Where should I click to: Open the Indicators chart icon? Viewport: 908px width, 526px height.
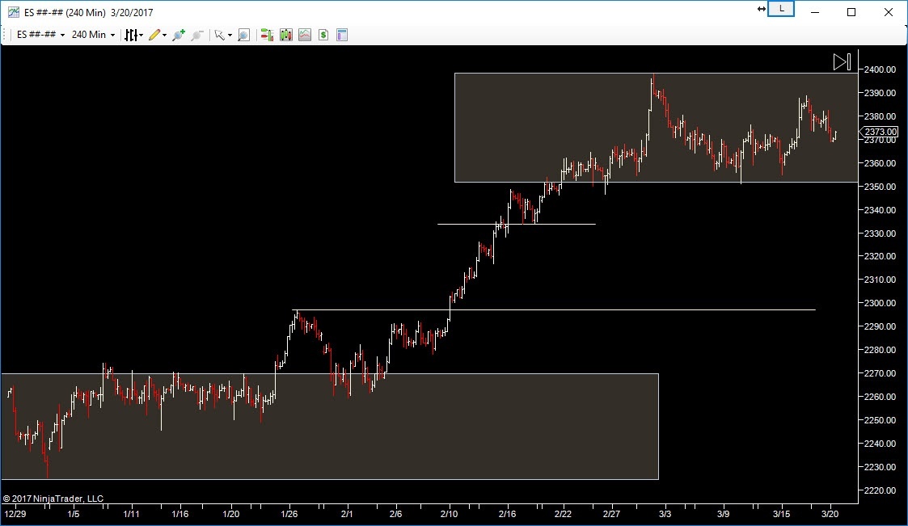click(304, 35)
